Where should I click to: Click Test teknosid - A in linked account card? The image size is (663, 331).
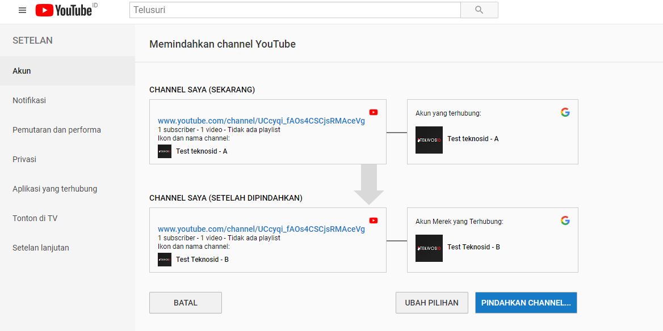click(x=473, y=139)
